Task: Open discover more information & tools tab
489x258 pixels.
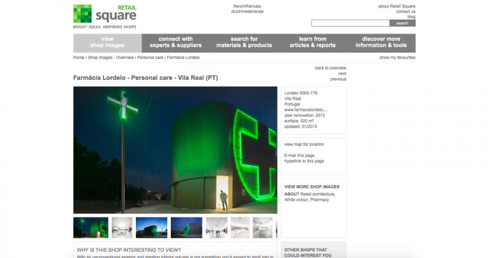Action: coord(381,43)
